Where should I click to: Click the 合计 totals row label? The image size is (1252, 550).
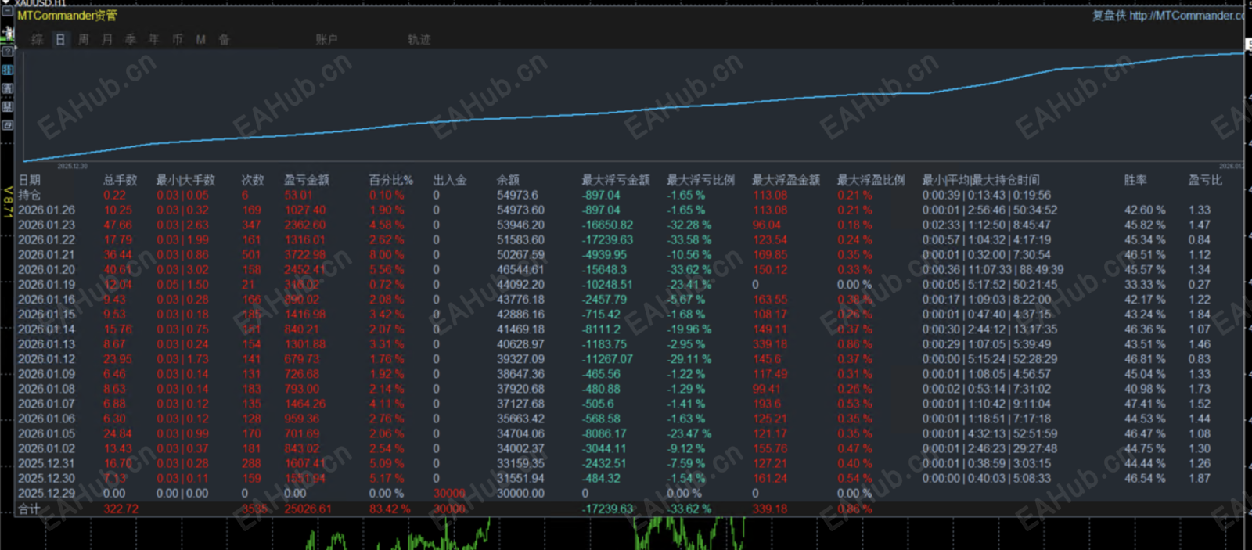(x=30, y=509)
